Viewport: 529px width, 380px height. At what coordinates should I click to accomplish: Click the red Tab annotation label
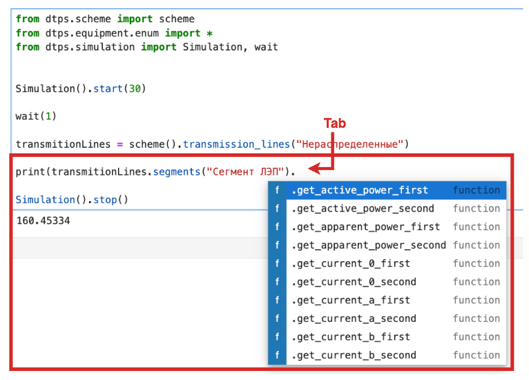[x=334, y=124]
